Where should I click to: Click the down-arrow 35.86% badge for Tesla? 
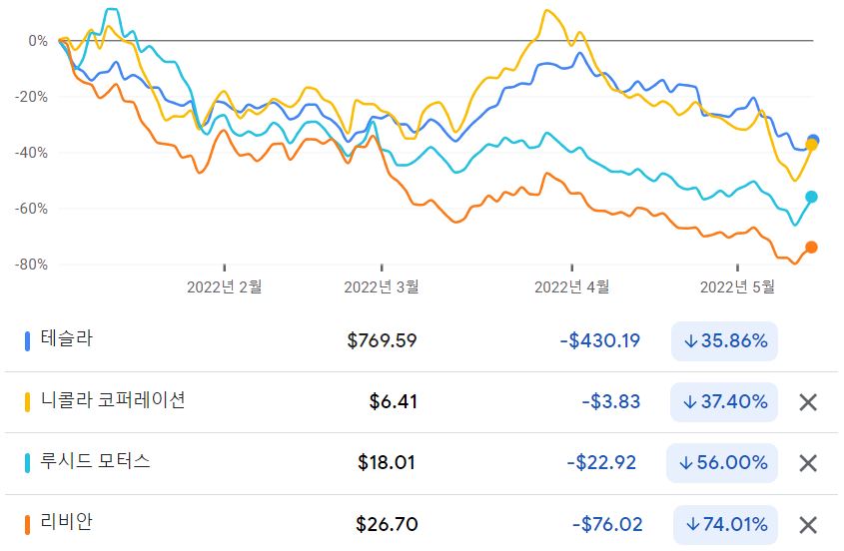[725, 340]
